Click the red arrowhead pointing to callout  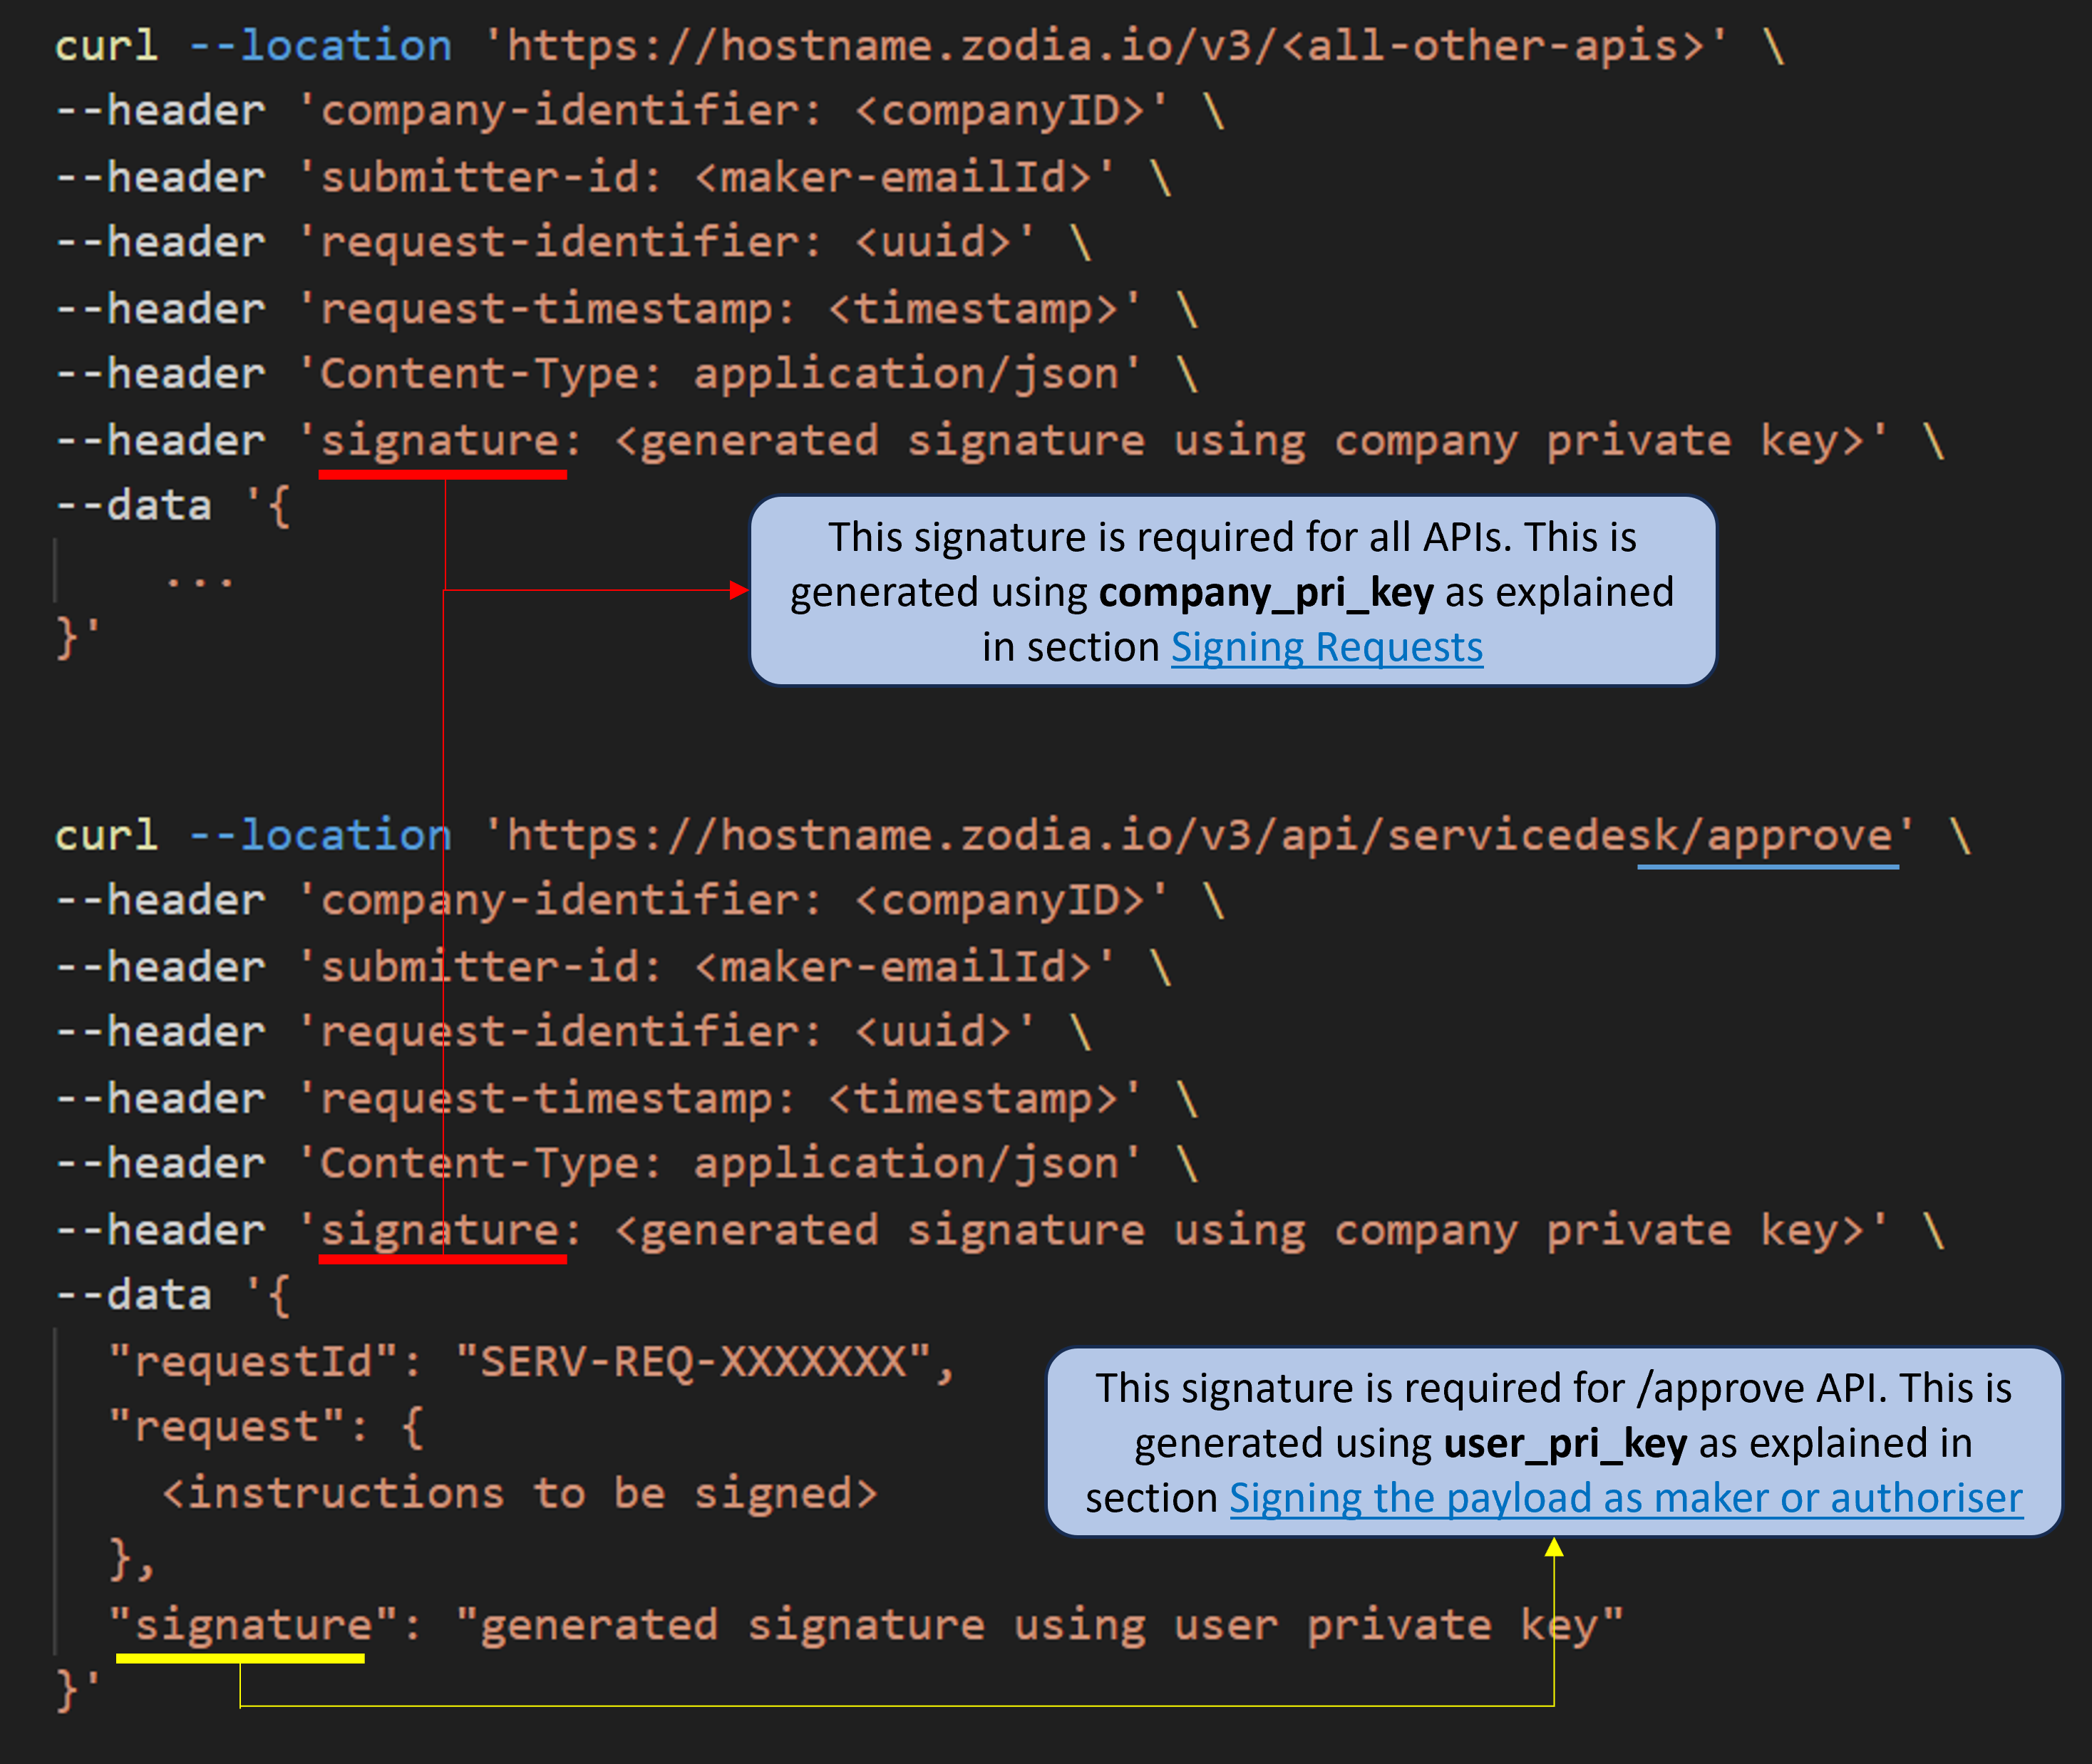(738, 590)
